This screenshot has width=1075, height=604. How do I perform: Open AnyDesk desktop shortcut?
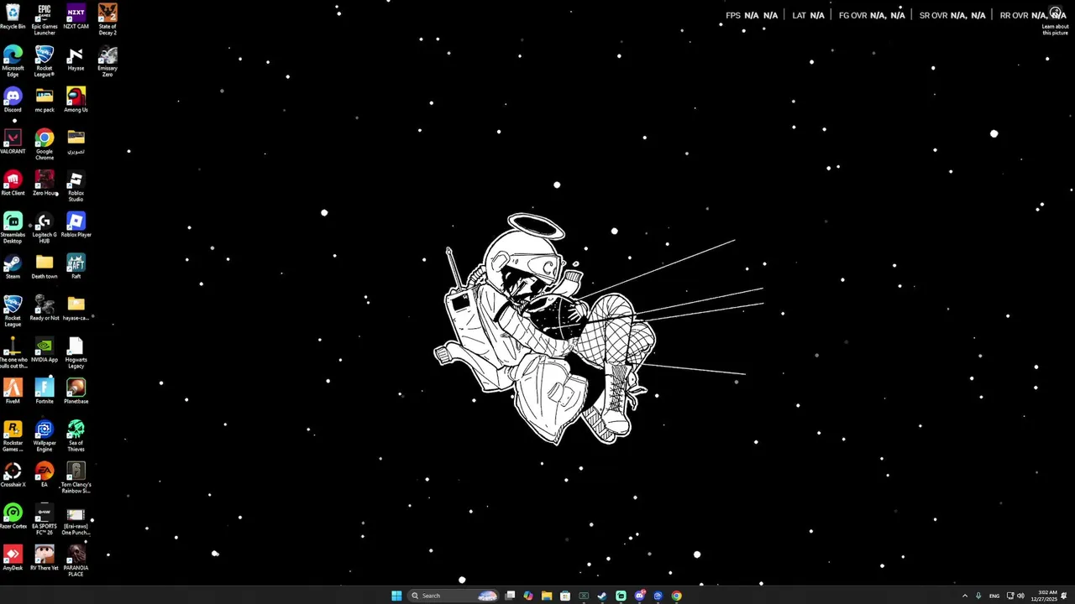click(x=13, y=557)
